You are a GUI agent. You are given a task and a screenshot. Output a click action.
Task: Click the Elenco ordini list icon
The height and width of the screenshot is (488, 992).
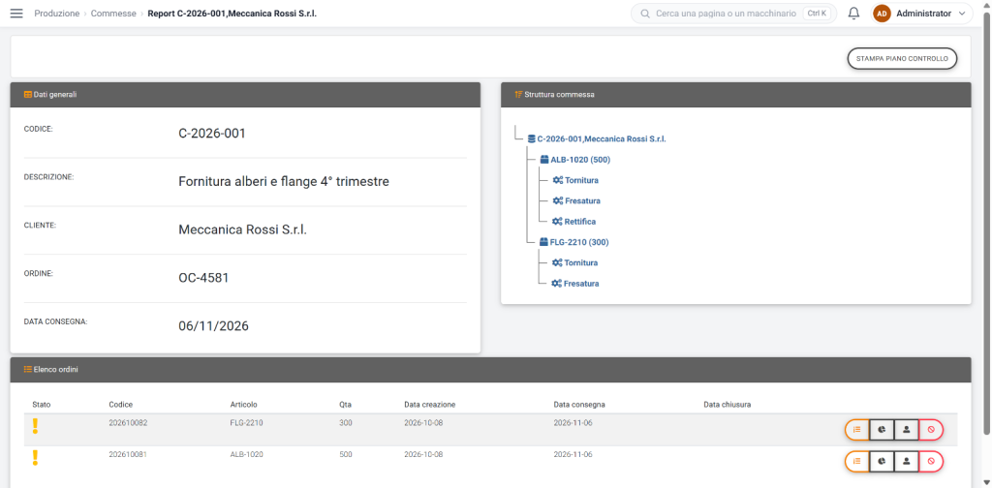point(28,369)
